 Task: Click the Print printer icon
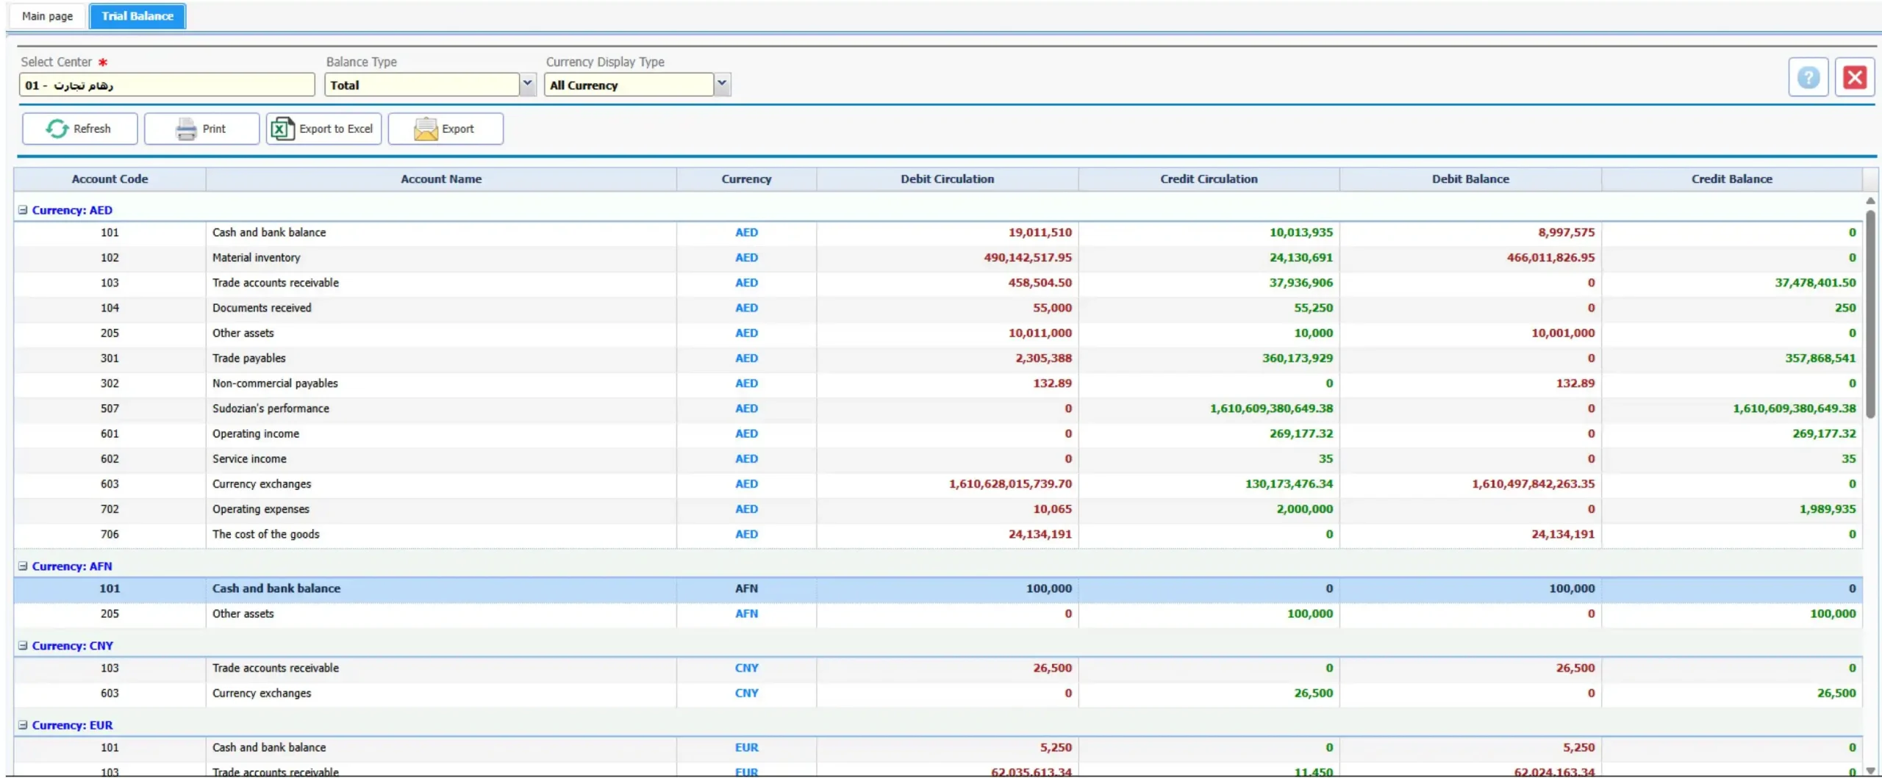click(186, 129)
